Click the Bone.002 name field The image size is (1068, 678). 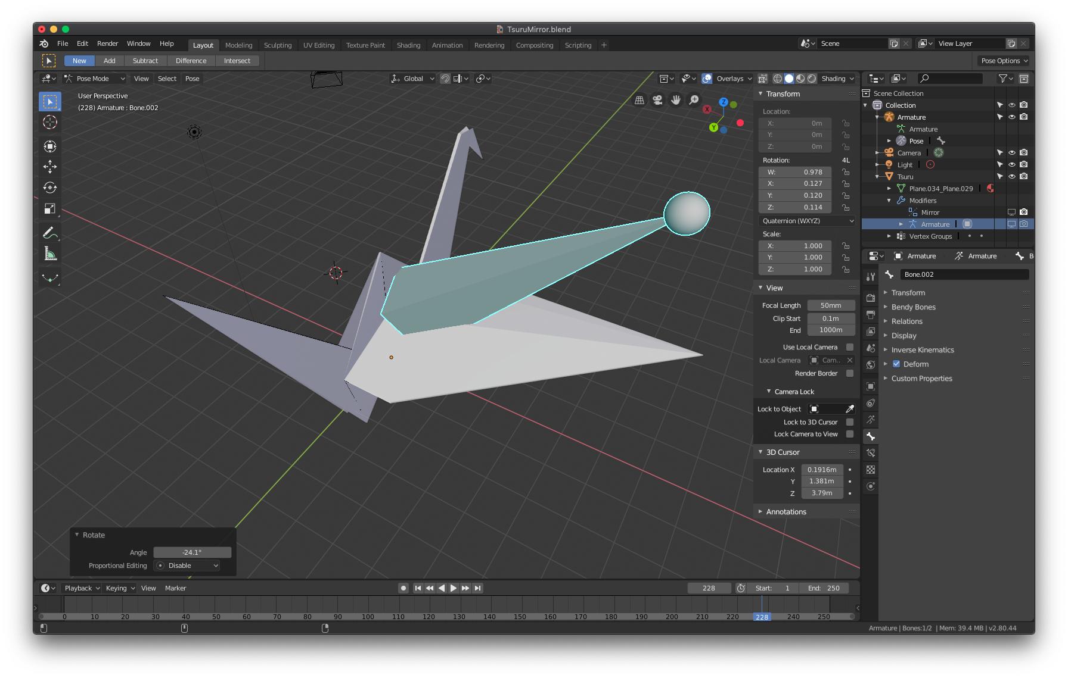point(964,274)
